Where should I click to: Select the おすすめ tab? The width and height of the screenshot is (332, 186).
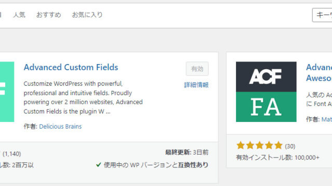coord(49,15)
